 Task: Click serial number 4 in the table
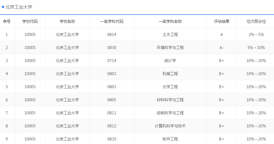pyautogui.click(x=7, y=74)
